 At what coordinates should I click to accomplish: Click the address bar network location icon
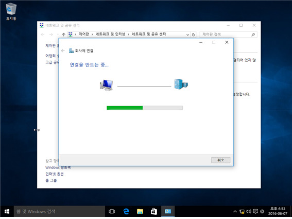pyautogui.click(x=71, y=35)
